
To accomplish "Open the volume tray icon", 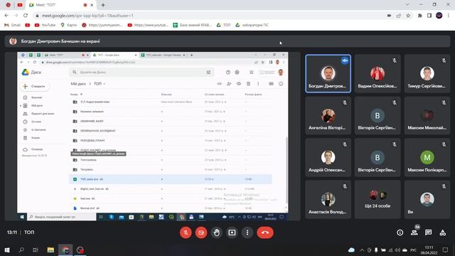I will [397, 250].
